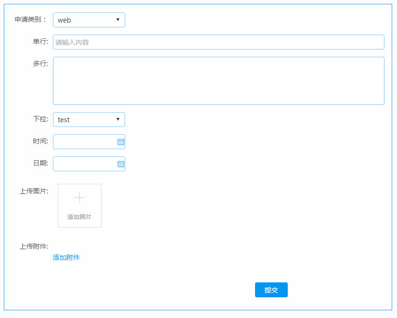The width and height of the screenshot is (397, 318).
Task: Click the 添加照片 caption text
Action: (x=79, y=217)
